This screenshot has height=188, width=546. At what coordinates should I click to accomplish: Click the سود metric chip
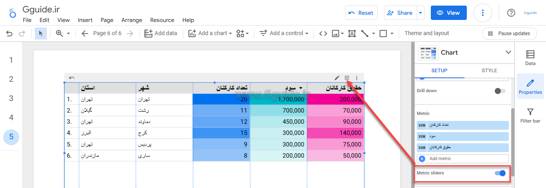pyautogui.click(x=463, y=137)
